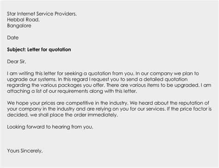219x168 pixels.
Task: Click the 'Dear Sir,' salutation
Action: [x=17, y=61]
